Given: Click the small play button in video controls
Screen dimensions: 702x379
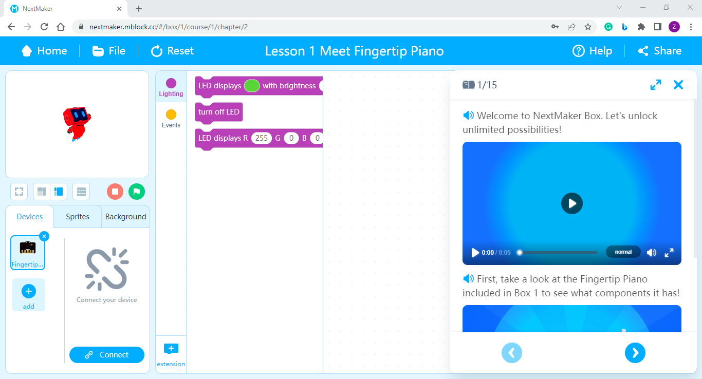Looking at the screenshot, I should coord(475,253).
